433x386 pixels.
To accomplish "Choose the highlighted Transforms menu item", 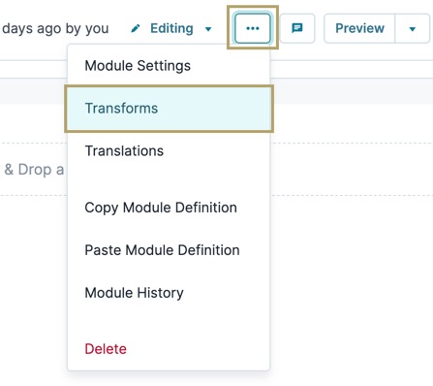I will point(169,109).
